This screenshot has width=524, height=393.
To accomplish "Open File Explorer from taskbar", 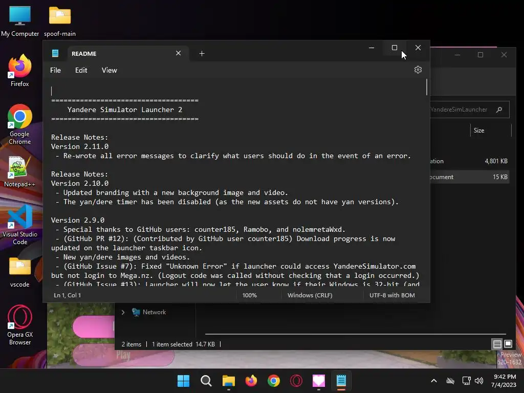I will 229,381.
